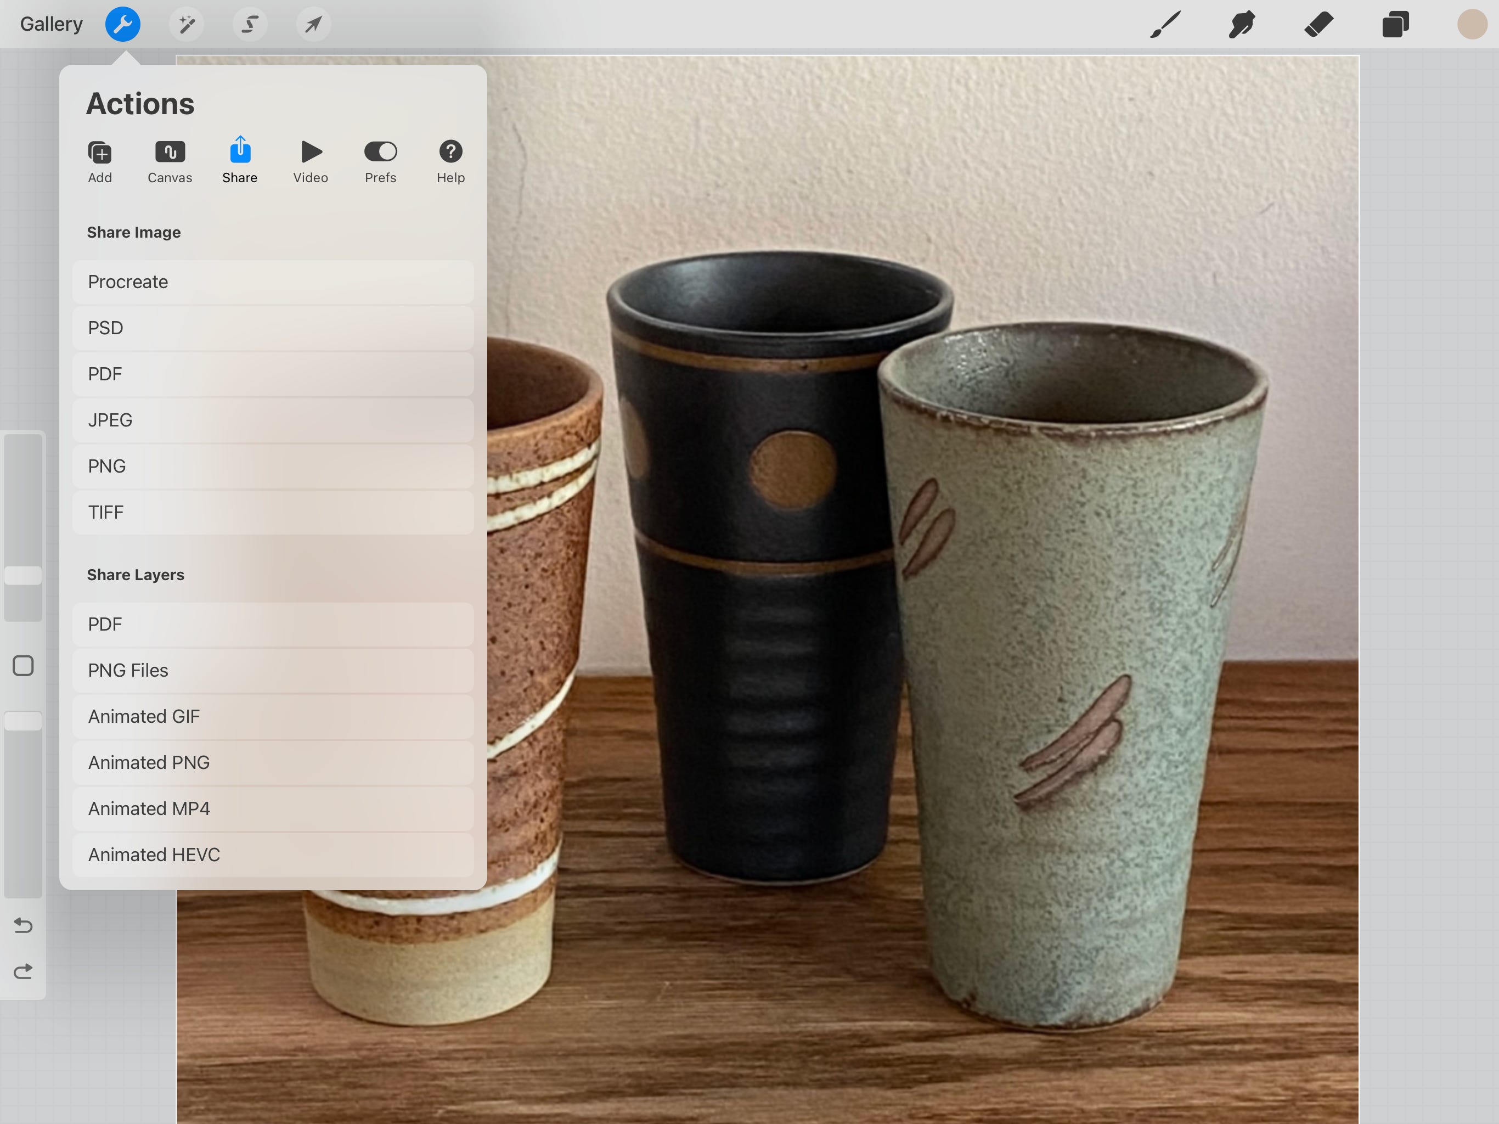The width and height of the screenshot is (1499, 1124).
Task: Select the Brush tool
Action: (1165, 24)
